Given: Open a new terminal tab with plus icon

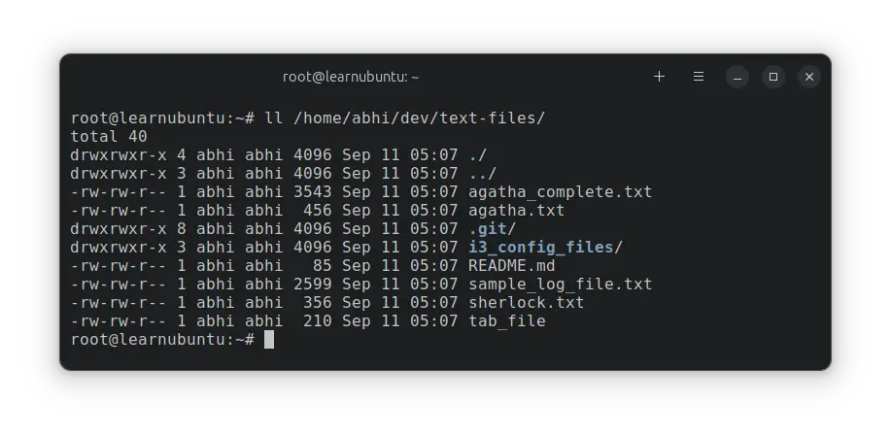Looking at the screenshot, I should 659,77.
